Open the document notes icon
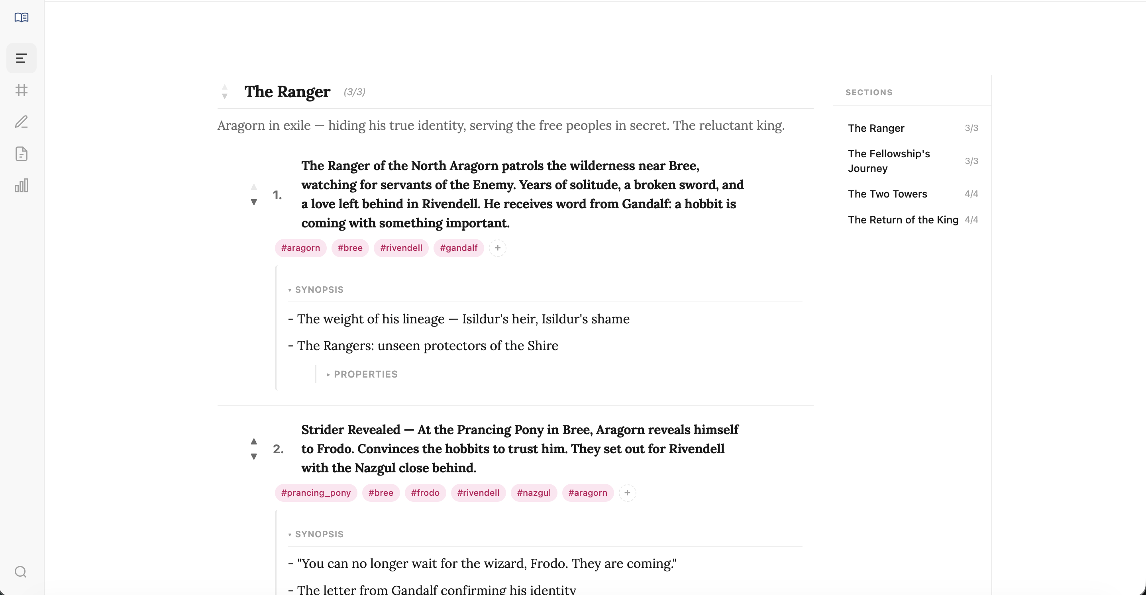Image resolution: width=1146 pixels, height=595 pixels. [x=21, y=154]
